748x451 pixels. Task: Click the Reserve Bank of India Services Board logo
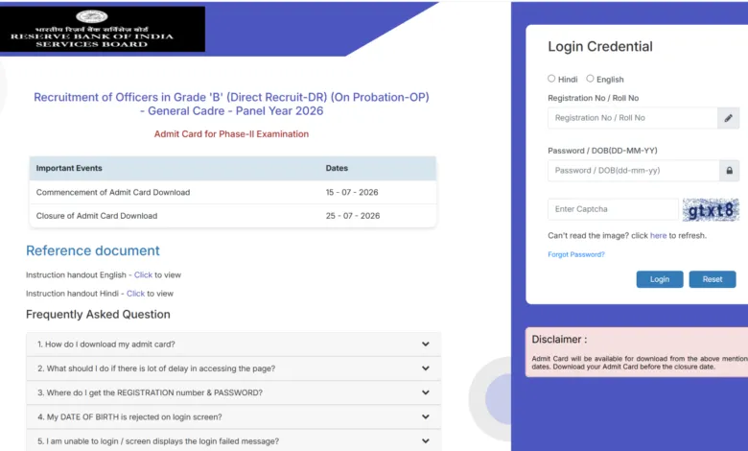102,29
